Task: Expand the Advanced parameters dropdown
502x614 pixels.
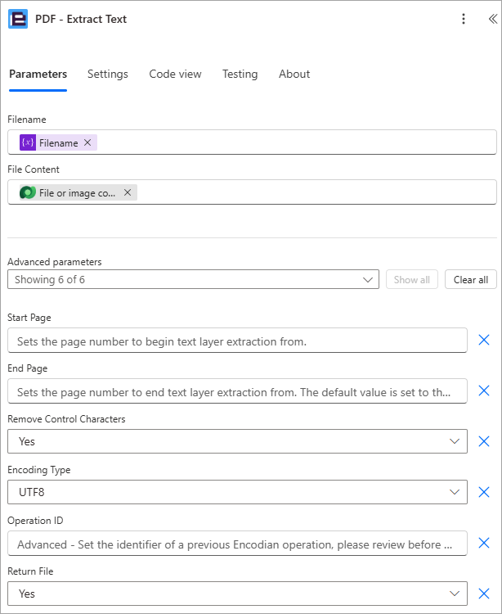Action: coord(193,280)
